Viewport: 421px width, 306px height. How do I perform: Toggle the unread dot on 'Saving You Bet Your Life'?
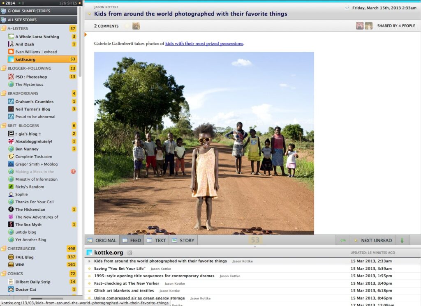[90, 269]
